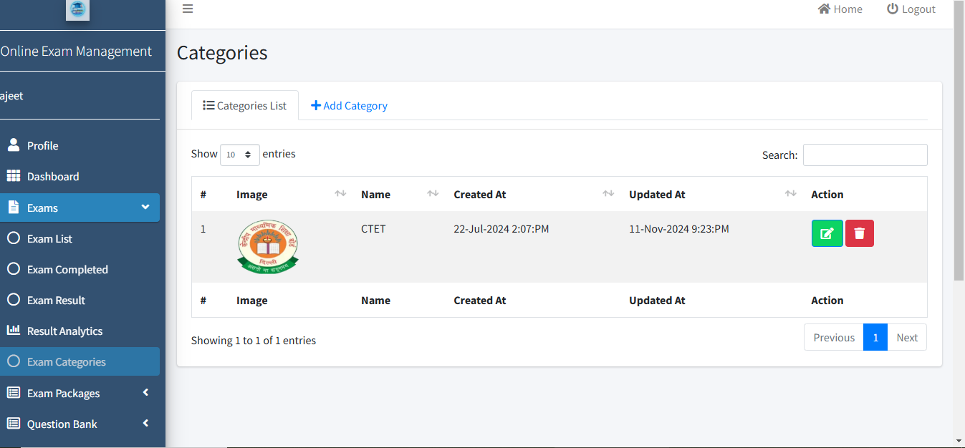
Task: Toggle the sidebar with hamburger menu icon
Action: click(x=188, y=9)
